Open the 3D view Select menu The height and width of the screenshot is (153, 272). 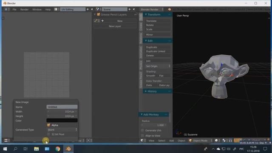[x=161, y=141]
